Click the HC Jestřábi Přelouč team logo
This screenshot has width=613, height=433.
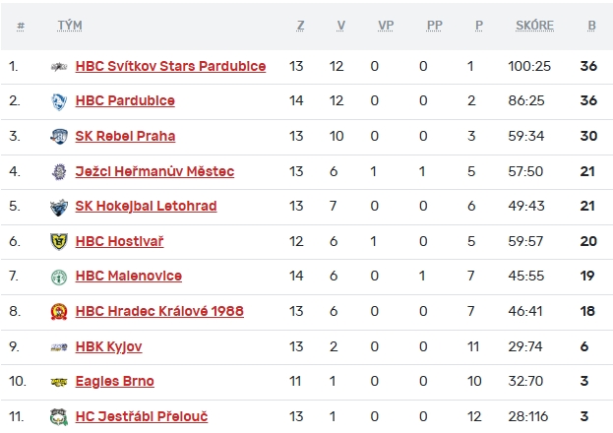coord(59,417)
